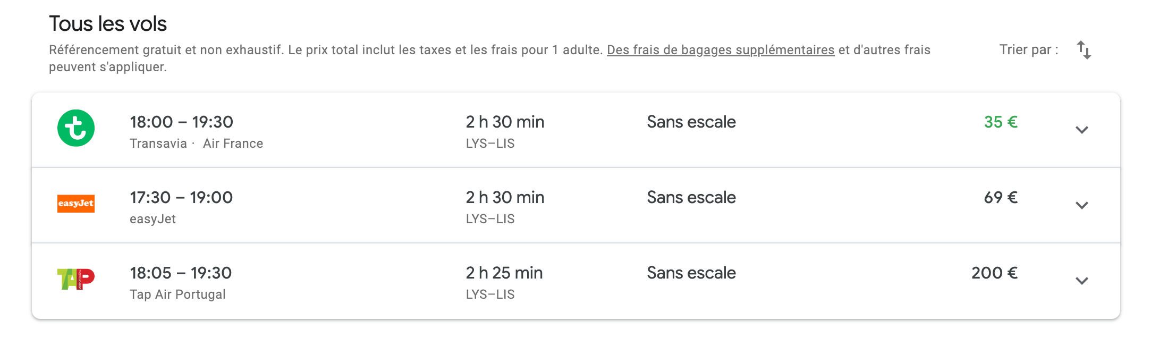Expand the Tap Air Portugal flight details
This screenshot has height=337, width=1151.
(x=1082, y=281)
